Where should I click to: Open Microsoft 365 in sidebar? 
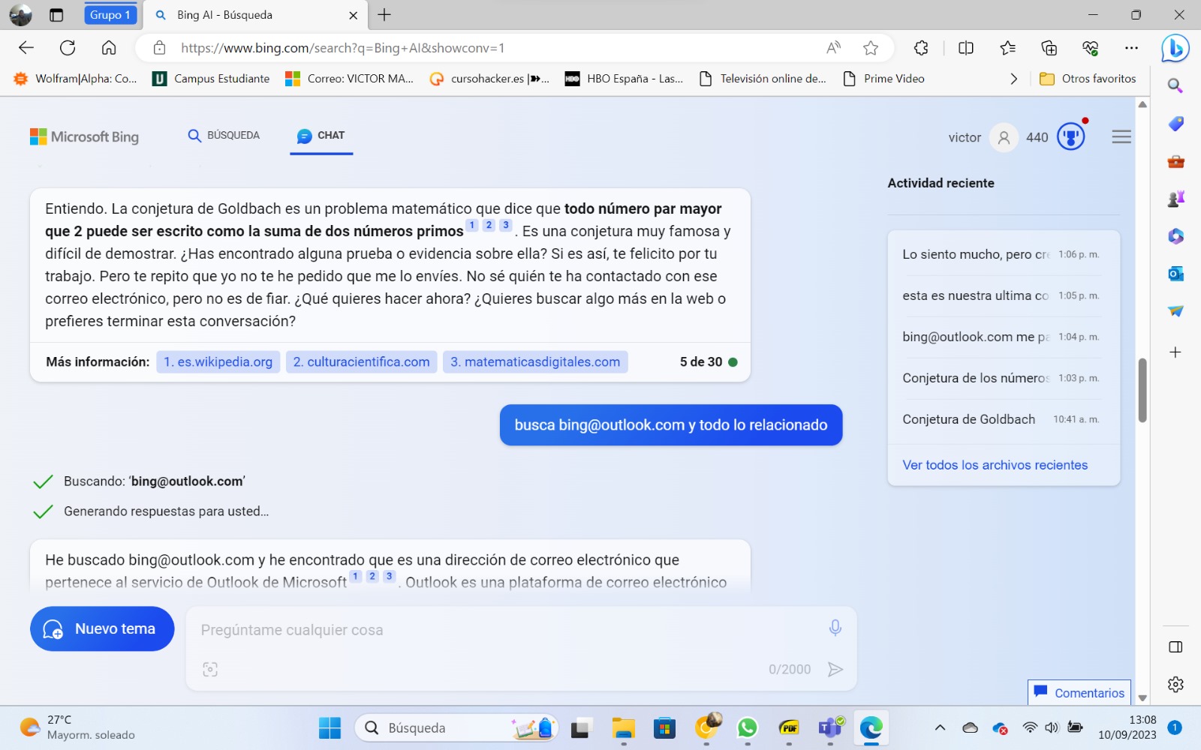1175,236
